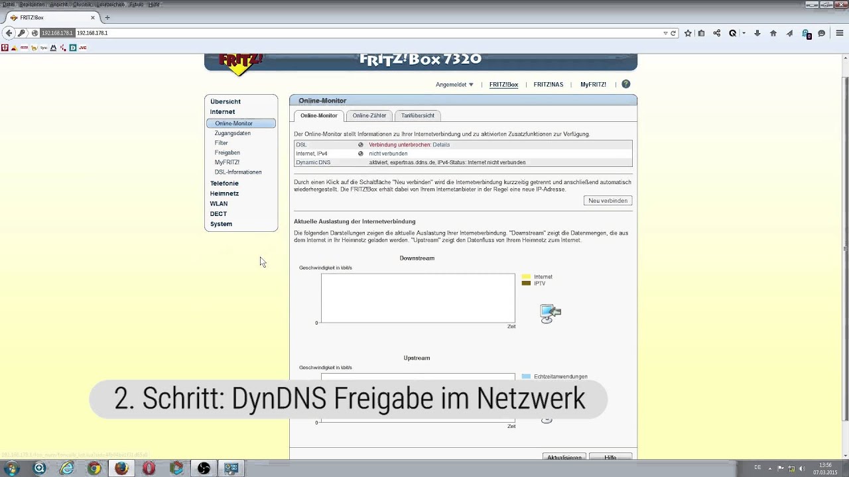The image size is (849, 477).
Task: Open the Extras menu
Action: click(x=136, y=5)
